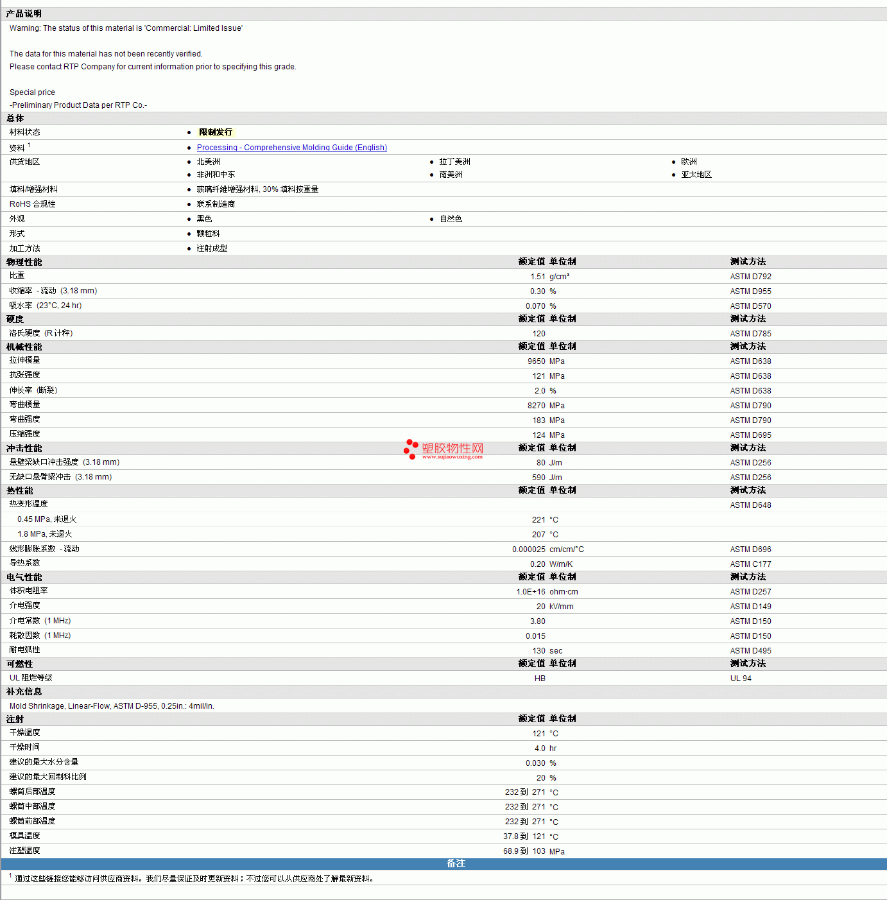Select the 拉伸模量 value 9650

[536, 361]
